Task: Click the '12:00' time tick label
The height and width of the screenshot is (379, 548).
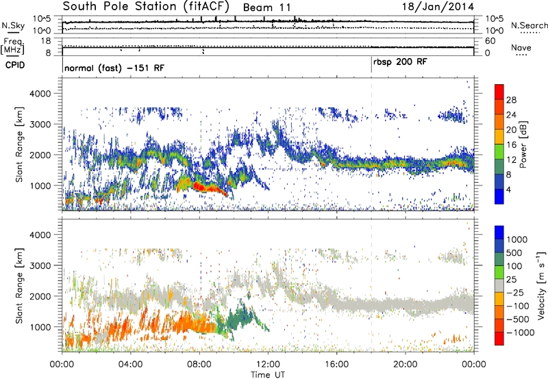Action: 268,365
